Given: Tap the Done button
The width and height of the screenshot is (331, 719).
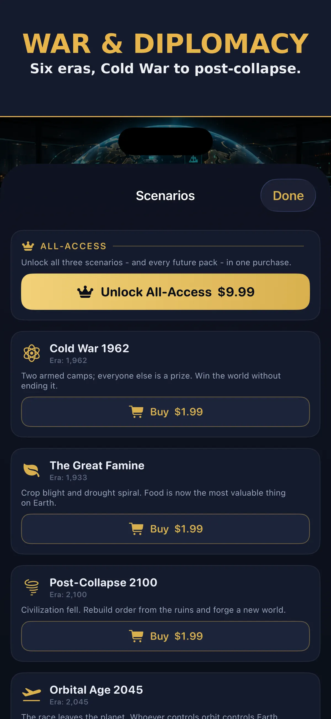Looking at the screenshot, I should click(x=288, y=195).
